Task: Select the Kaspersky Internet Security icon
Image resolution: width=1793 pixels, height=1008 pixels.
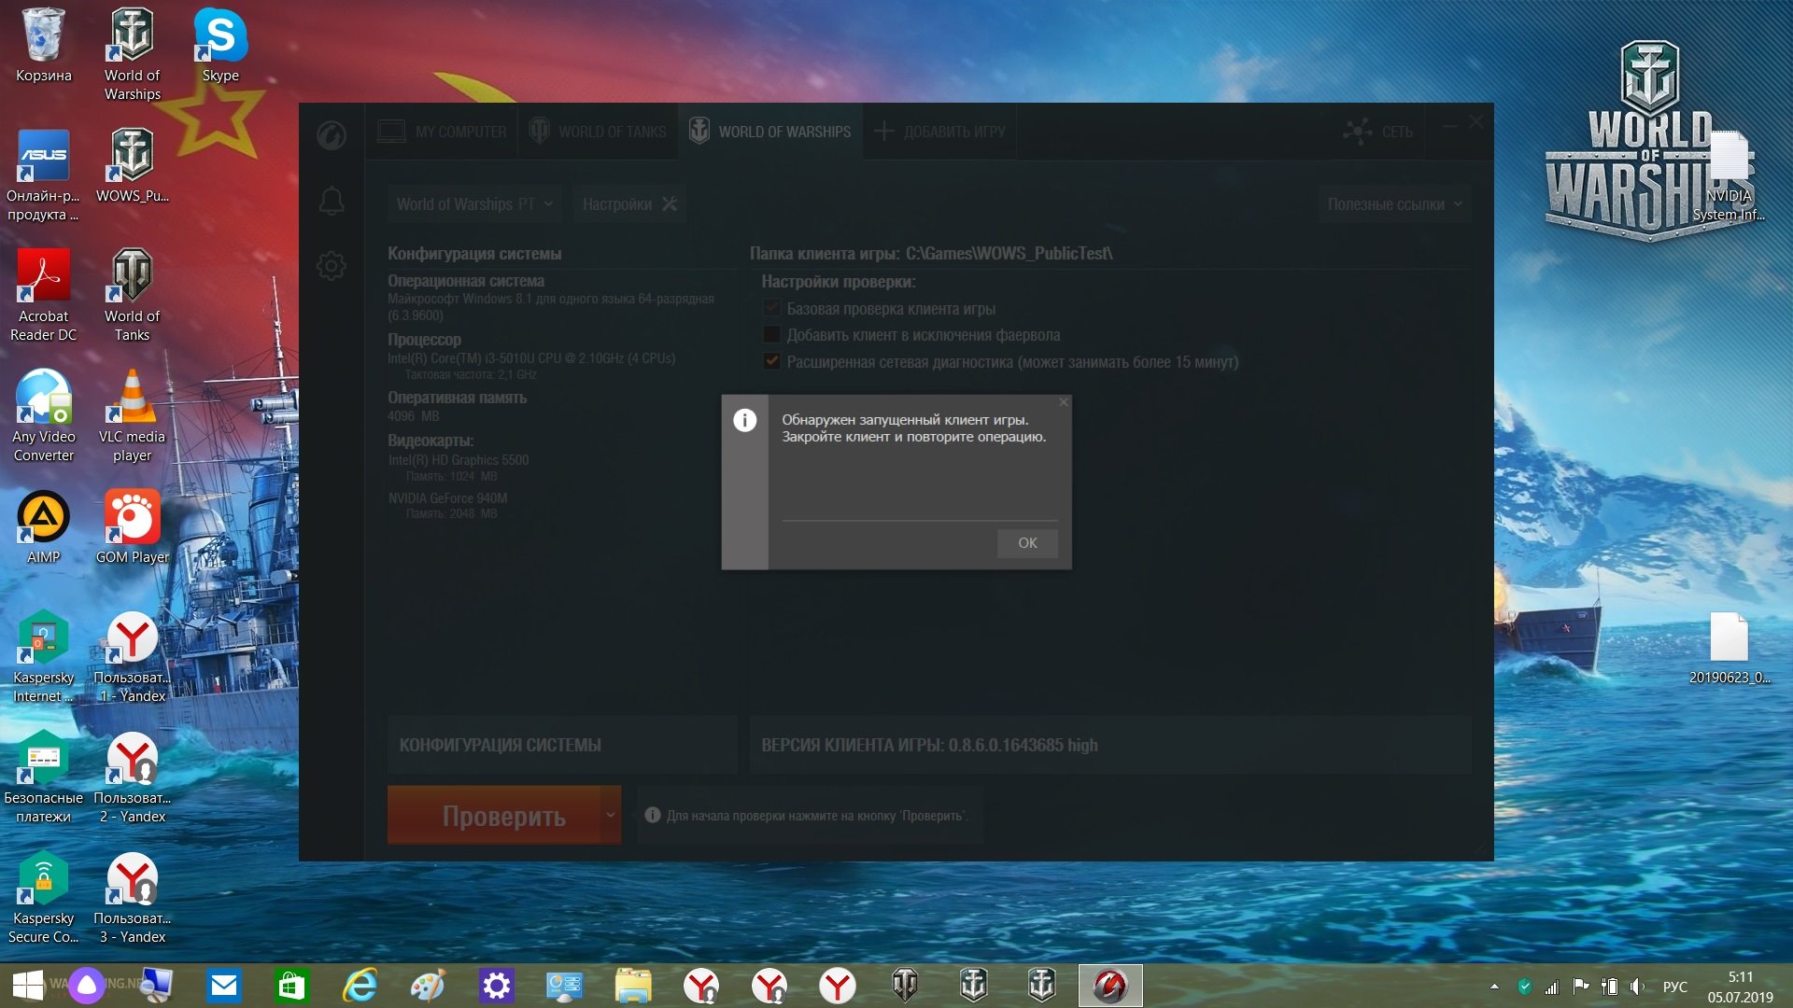Action: coord(43,657)
